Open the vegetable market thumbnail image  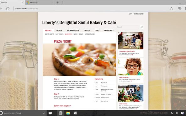[130, 93]
